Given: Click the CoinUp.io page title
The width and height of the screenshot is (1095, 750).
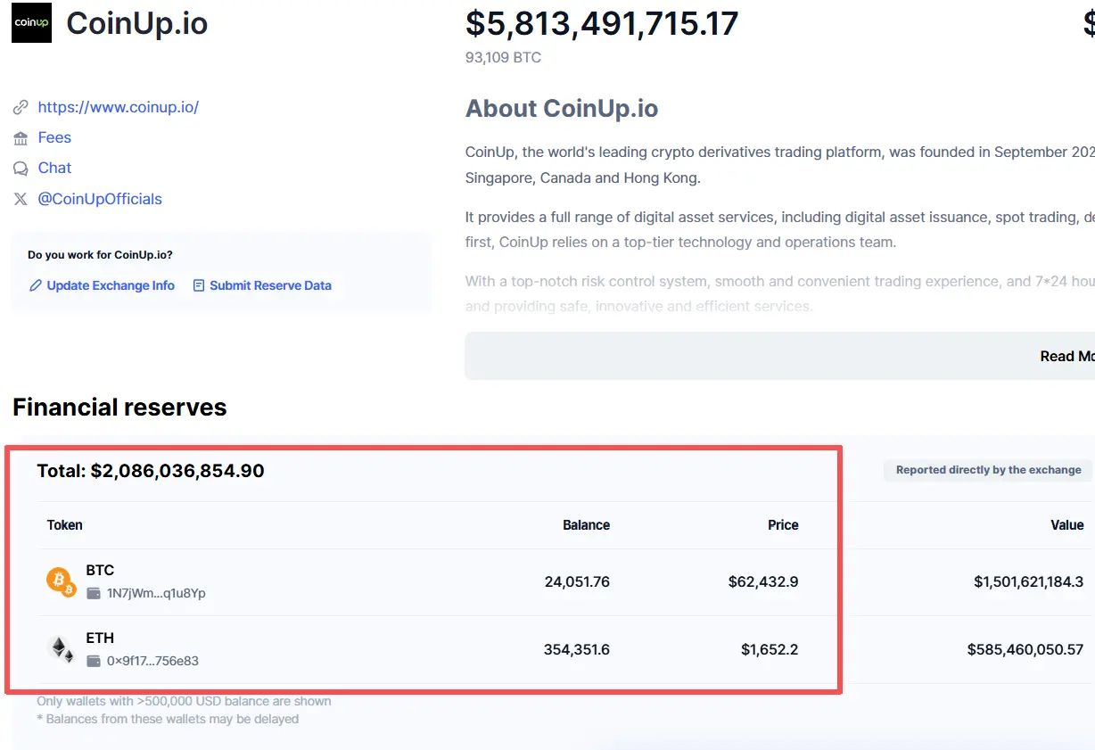Looking at the screenshot, I should click(x=137, y=23).
